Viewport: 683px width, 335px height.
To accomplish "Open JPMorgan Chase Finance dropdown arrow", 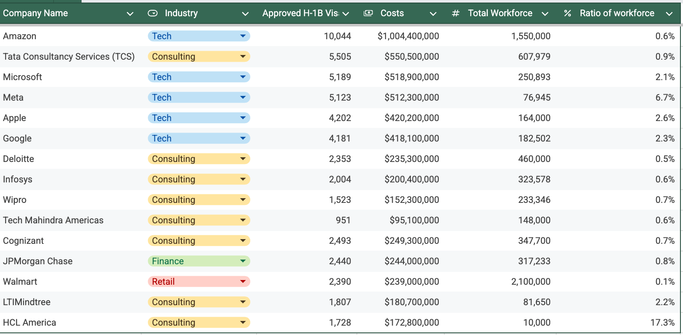I will tap(243, 261).
